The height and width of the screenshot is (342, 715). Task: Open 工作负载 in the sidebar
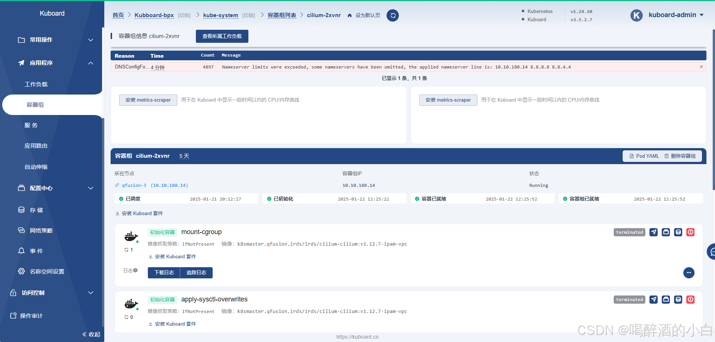[x=36, y=84]
